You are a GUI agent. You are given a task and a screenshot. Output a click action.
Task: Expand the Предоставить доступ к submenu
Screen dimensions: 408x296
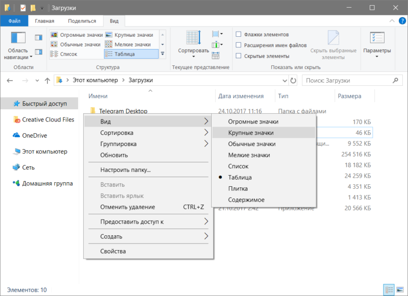click(148, 221)
